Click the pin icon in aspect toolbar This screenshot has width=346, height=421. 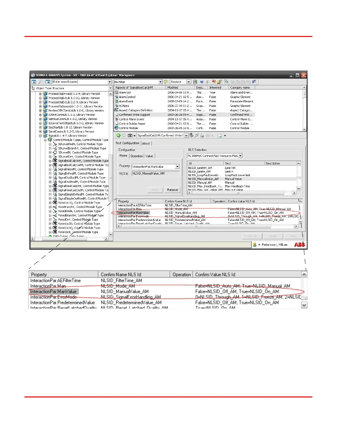tap(197, 135)
